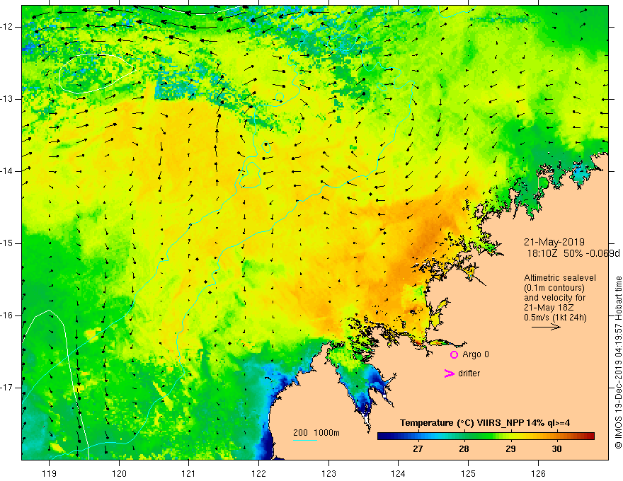
Task: Click the 'Altimetric sealevel' caption text
Action: 560,278
